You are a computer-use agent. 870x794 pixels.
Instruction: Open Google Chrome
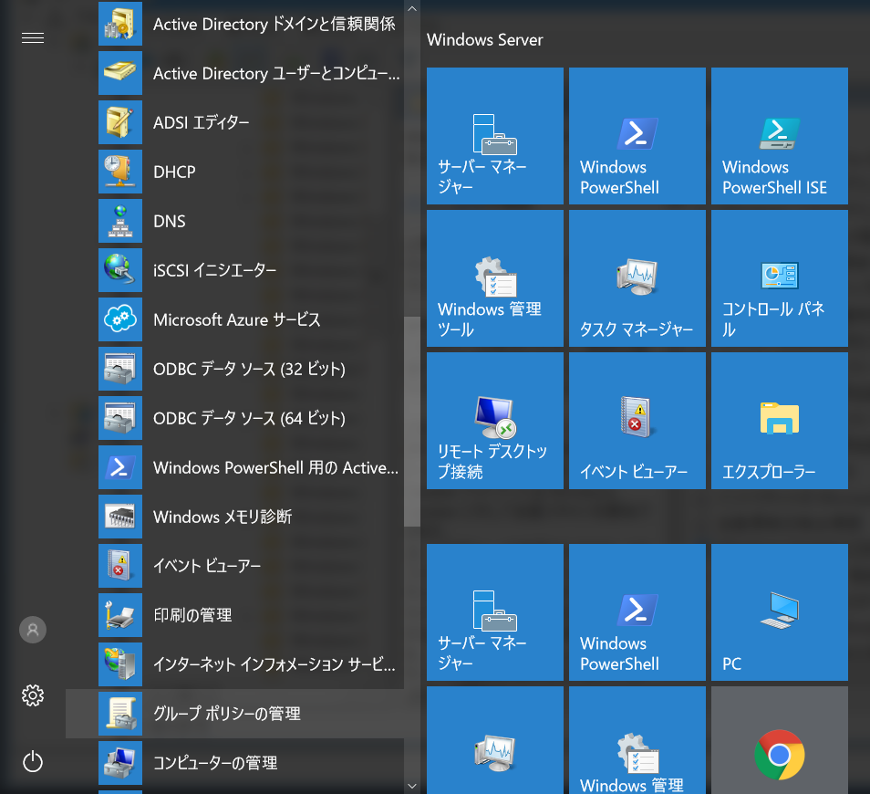779,754
